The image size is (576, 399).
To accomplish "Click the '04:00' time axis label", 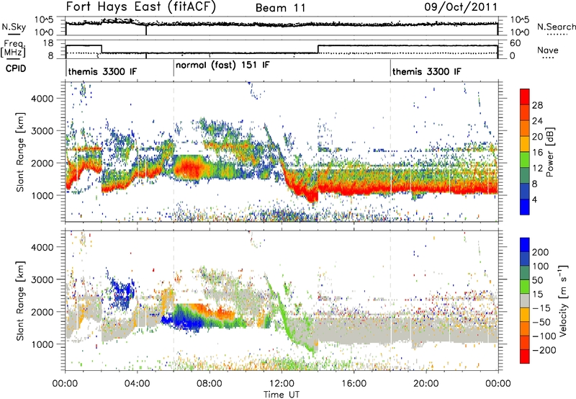I will 138,384.
